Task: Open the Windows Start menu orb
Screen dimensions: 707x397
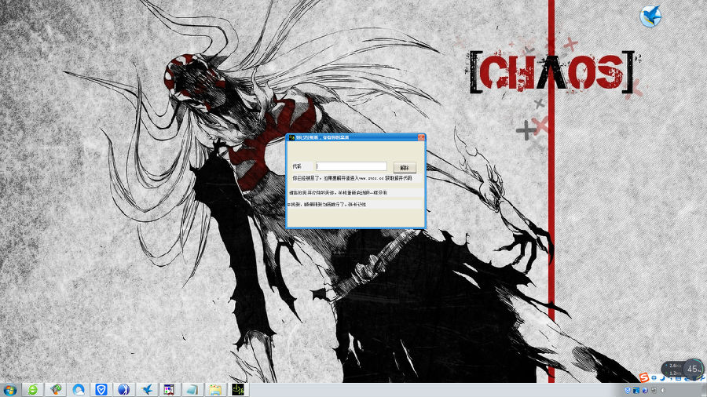Action: pos(10,389)
